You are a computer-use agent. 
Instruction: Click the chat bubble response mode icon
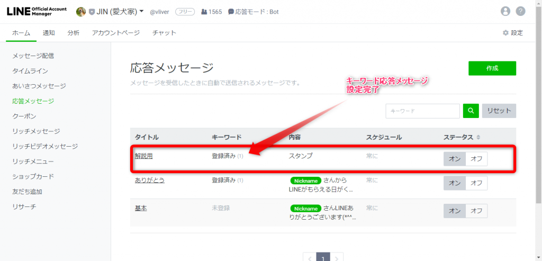coord(231,12)
